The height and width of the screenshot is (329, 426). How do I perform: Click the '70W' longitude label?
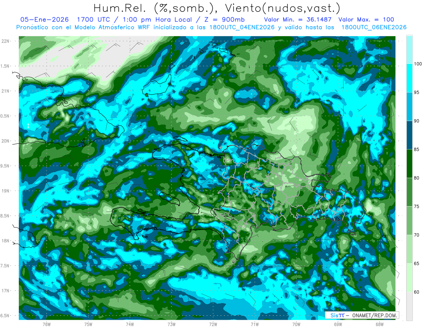coord(296,324)
